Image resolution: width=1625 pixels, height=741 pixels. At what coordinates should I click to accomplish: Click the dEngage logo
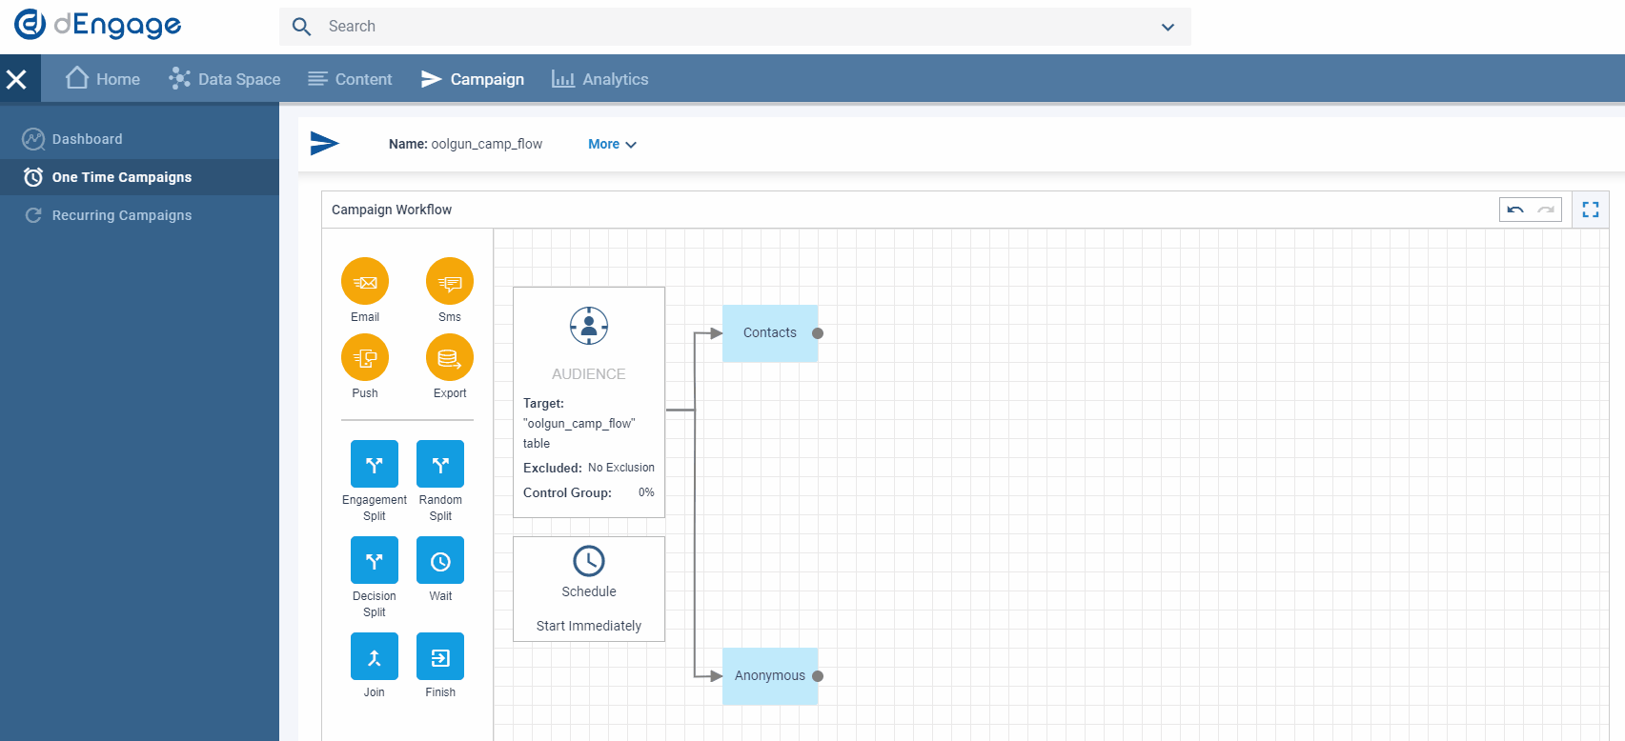coord(97,25)
